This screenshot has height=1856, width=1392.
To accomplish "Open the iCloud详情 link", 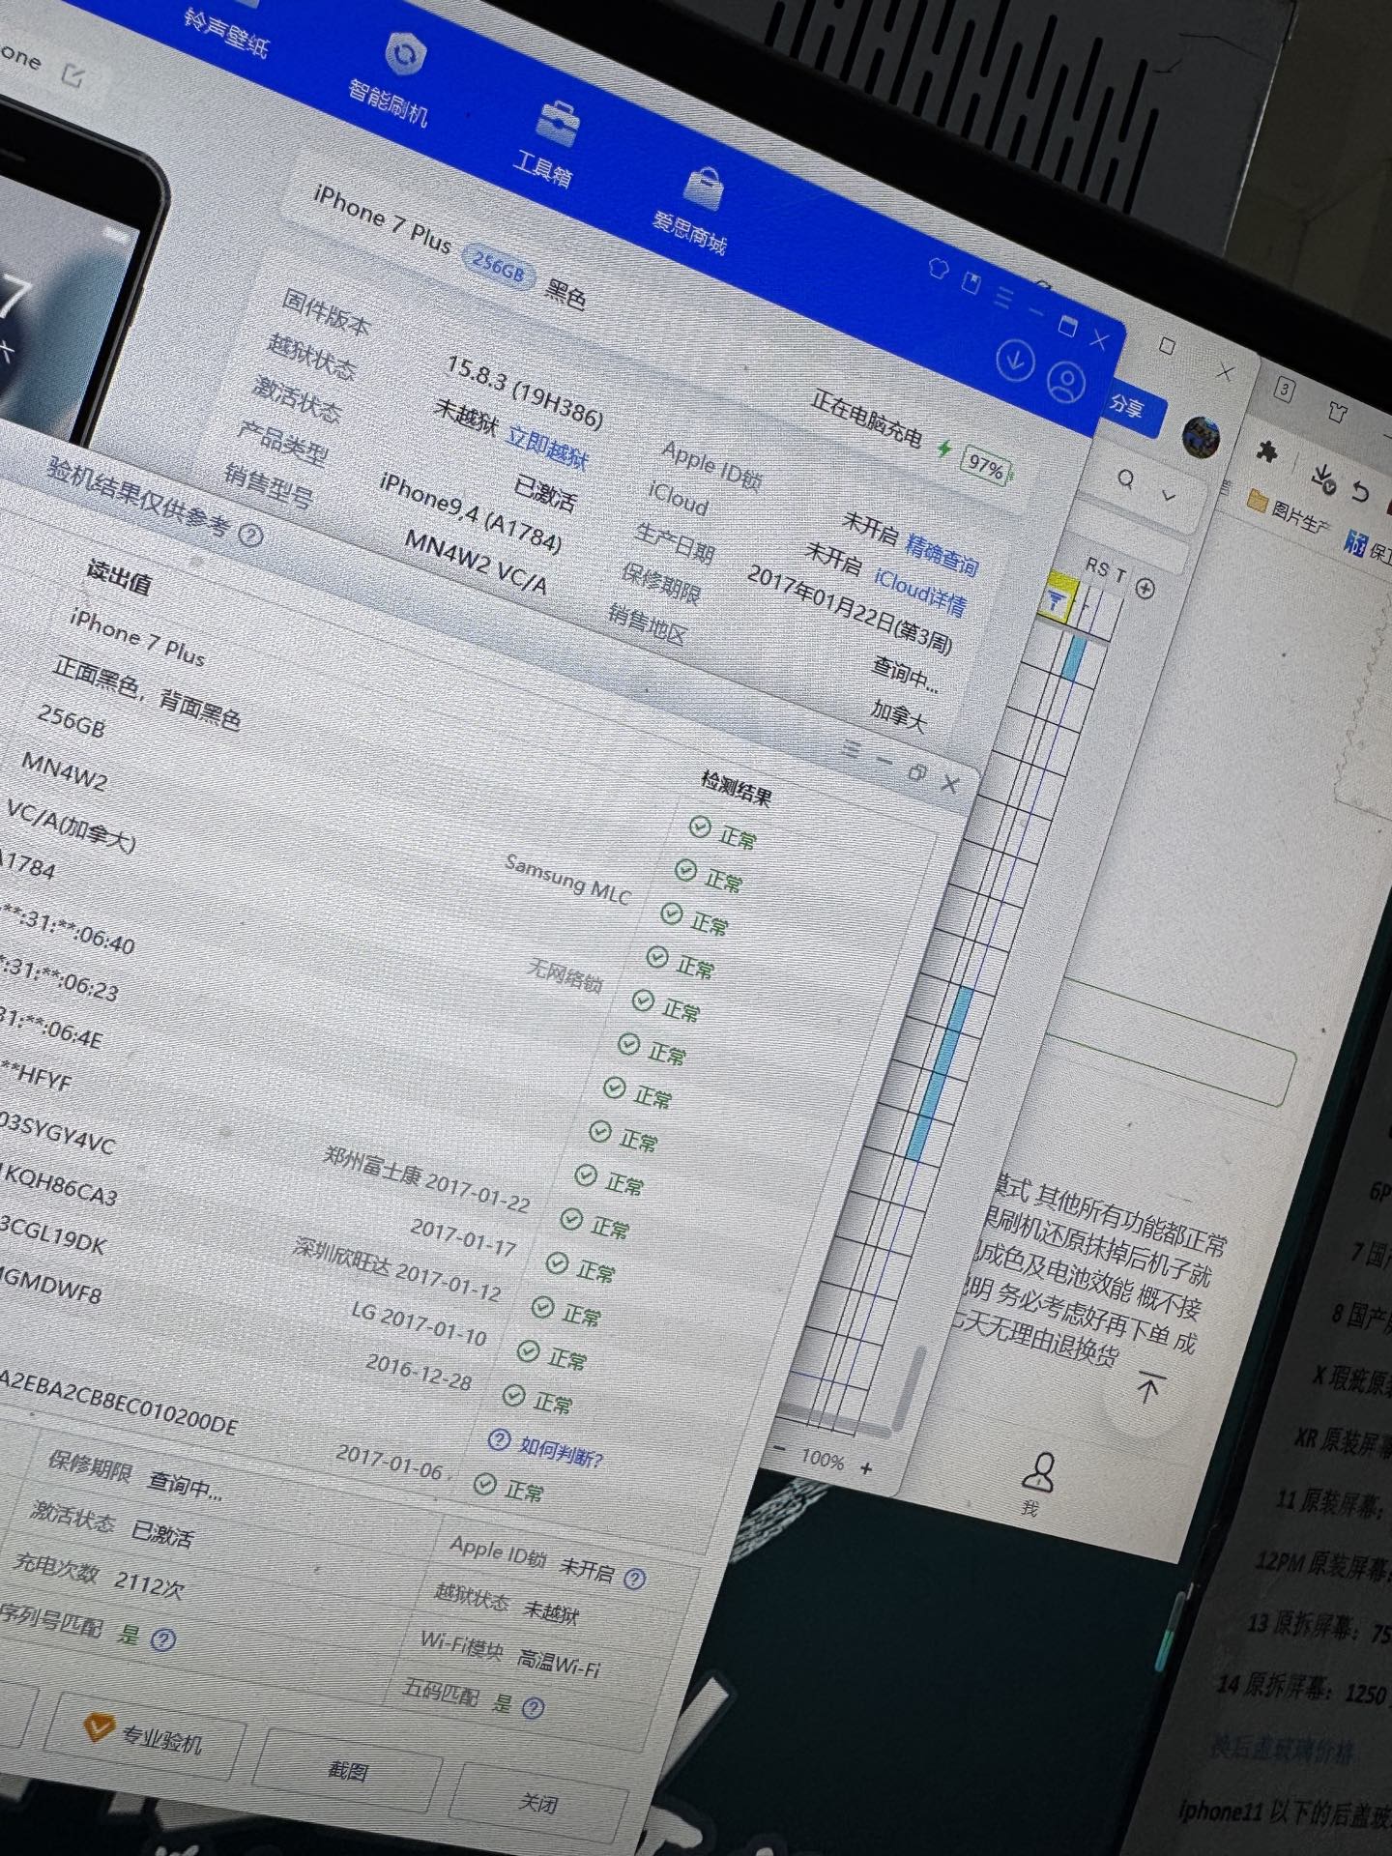I will [x=919, y=592].
